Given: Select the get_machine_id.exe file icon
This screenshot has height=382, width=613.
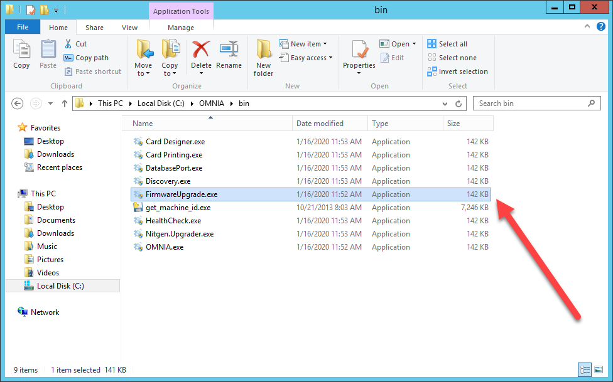Looking at the screenshot, I should [138, 208].
